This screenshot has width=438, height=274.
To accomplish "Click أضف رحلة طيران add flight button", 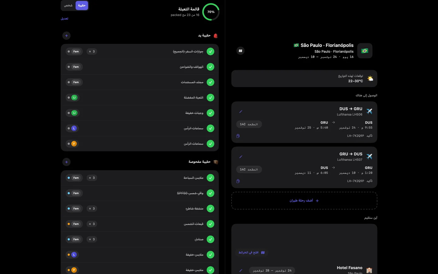I will pos(304,201).
